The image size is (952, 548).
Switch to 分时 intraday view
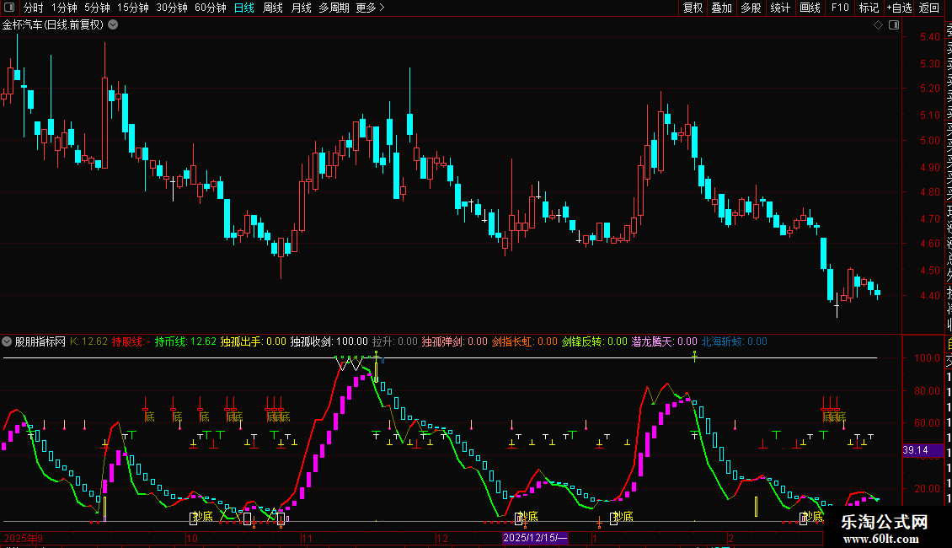(x=34, y=8)
